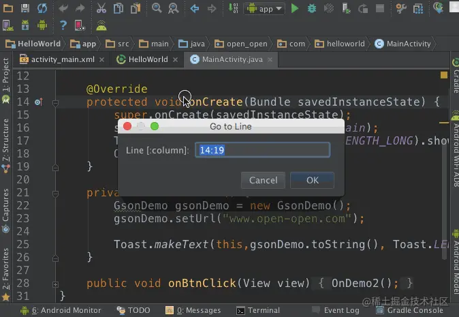Viewport: 459px width, 317px height.
Task: Run the app with green play button
Action: [295, 8]
